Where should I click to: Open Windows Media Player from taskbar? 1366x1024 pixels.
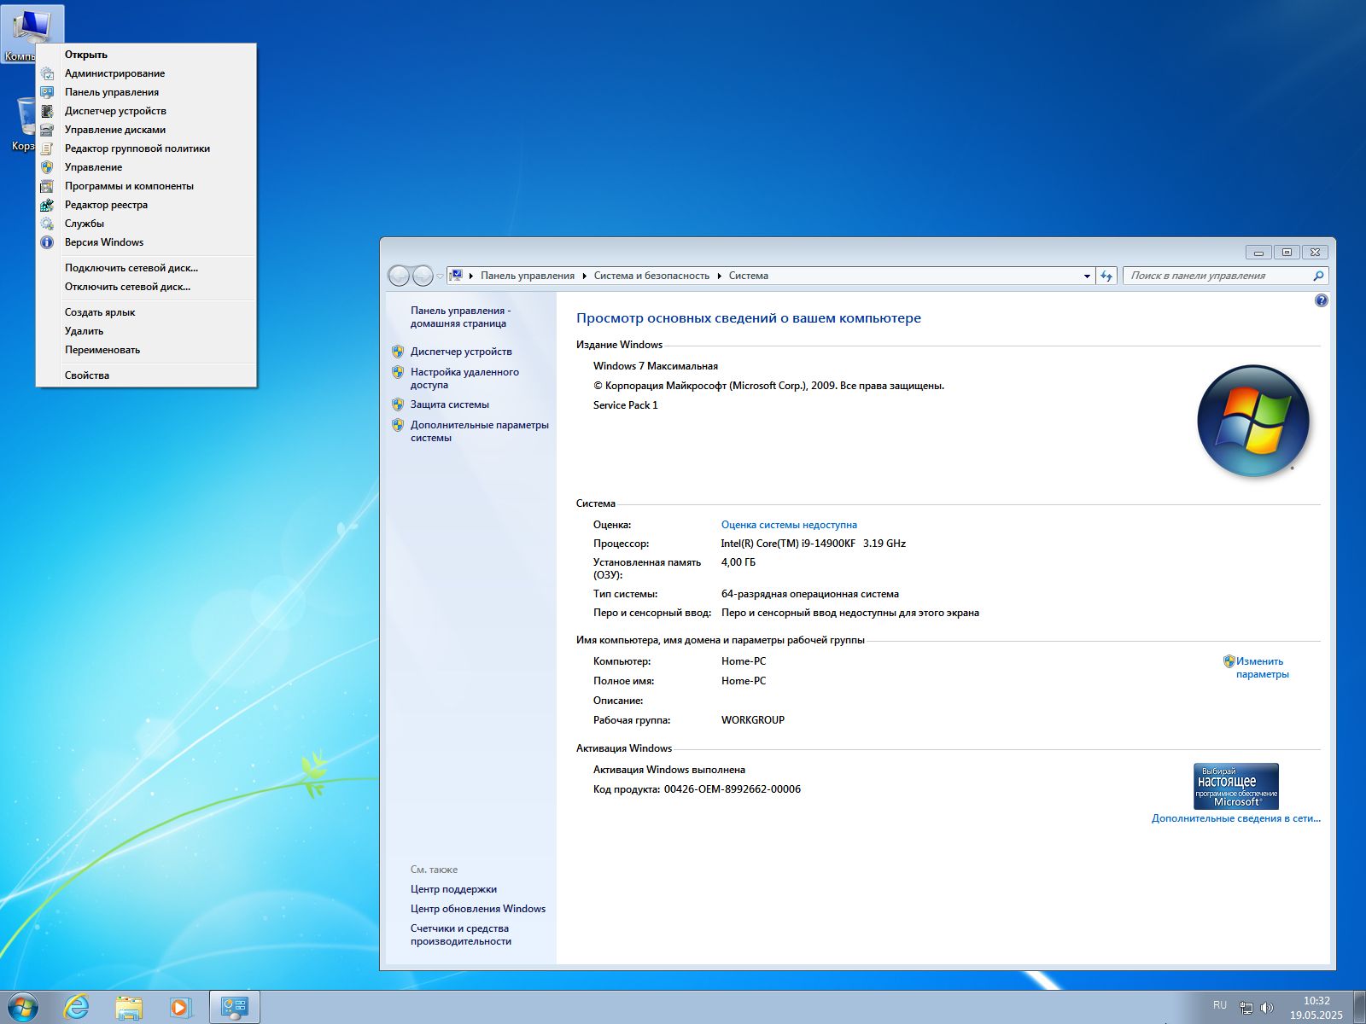(x=180, y=1008)
